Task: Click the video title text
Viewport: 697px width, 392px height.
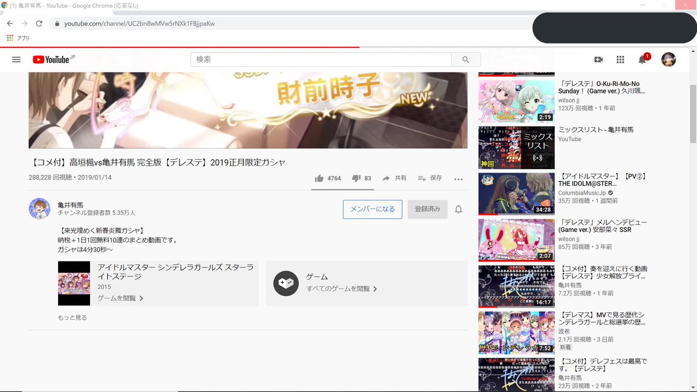Action: (x=157, y=162)
